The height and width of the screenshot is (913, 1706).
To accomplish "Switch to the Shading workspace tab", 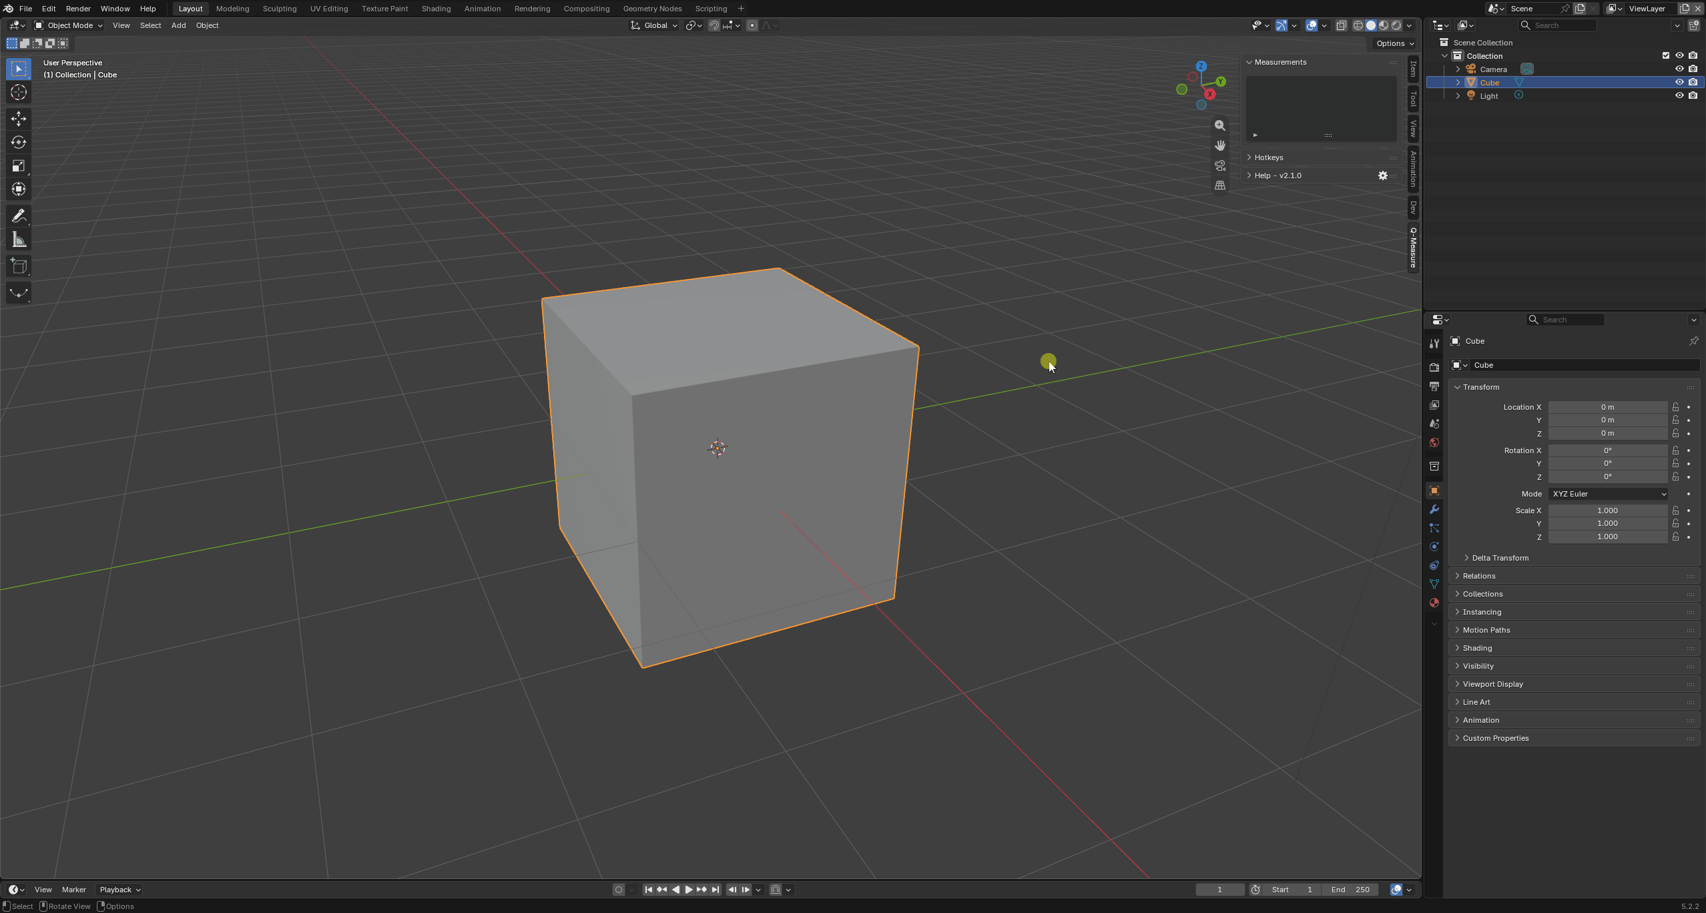I will [x=436, y=9].
